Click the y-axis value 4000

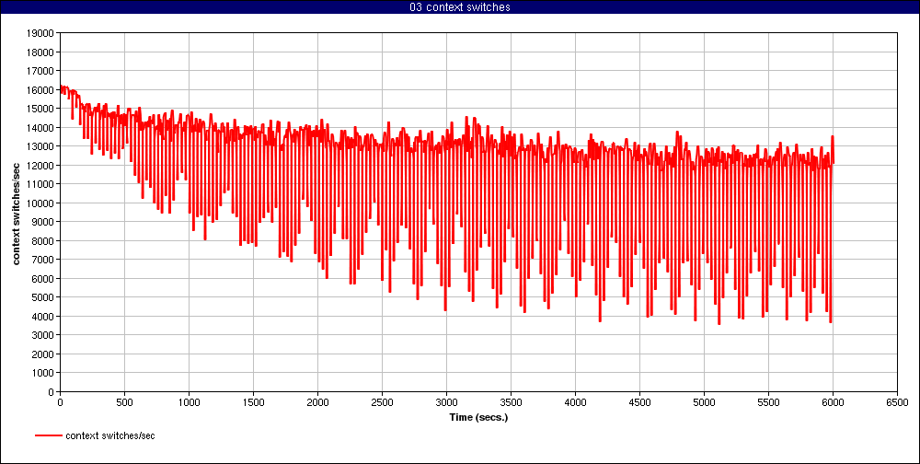(x=43, y=316)
